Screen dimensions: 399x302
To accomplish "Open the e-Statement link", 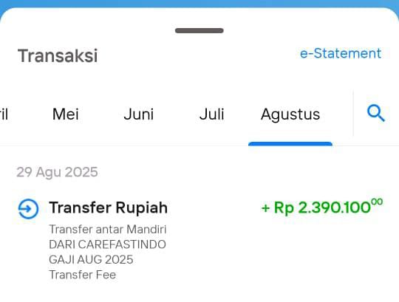I will [341, 53].
